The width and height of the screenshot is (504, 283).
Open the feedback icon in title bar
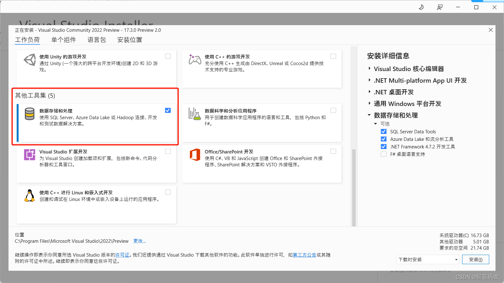440,7
